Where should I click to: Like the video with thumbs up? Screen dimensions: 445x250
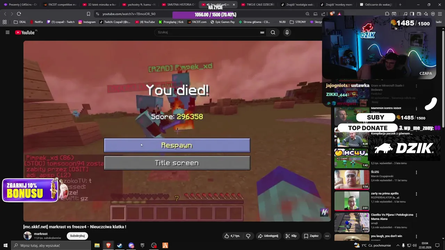[232, 236]
